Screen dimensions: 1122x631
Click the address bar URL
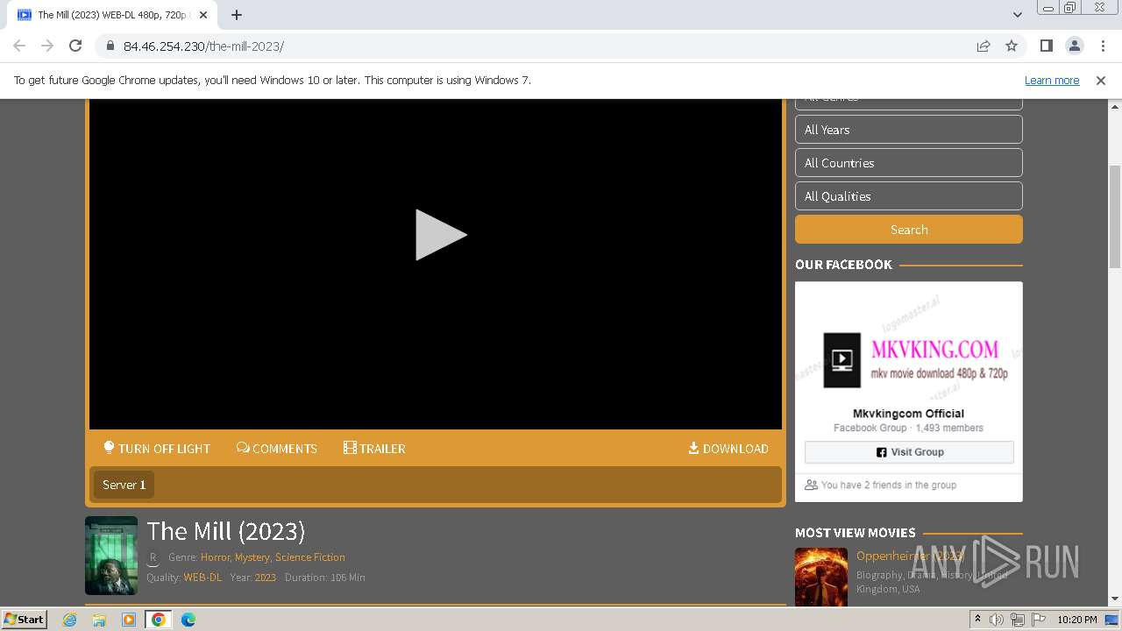(203, 46)
